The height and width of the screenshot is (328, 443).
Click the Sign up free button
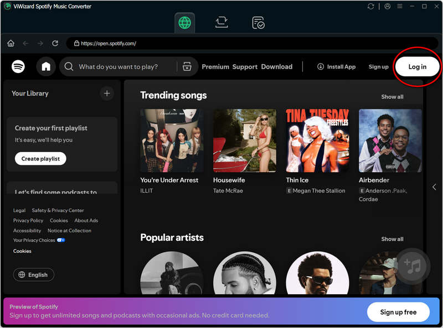[398, 312]
